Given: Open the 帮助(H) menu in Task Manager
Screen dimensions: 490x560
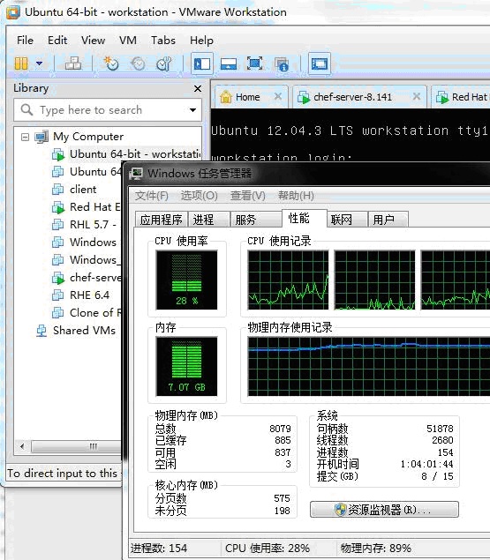Looking at the screenshot, I should (296, 196).
